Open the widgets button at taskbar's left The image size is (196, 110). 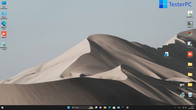(x=2, y=108)
